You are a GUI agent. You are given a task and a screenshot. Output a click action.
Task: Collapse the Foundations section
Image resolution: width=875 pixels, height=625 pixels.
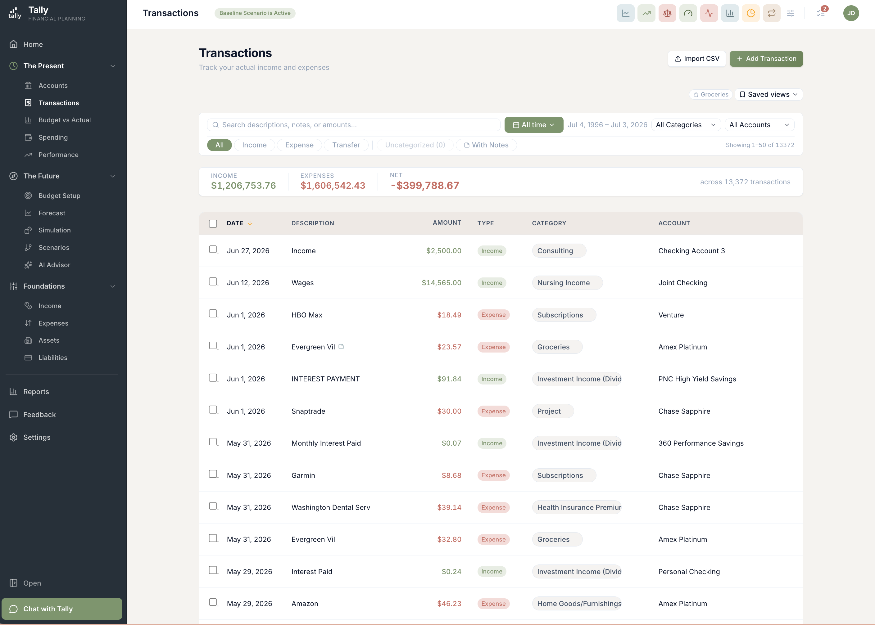[x=113, y=286]
